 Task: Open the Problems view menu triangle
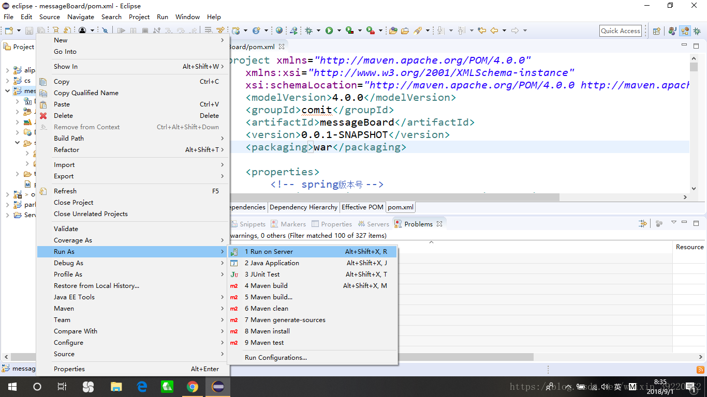(674, 222)
